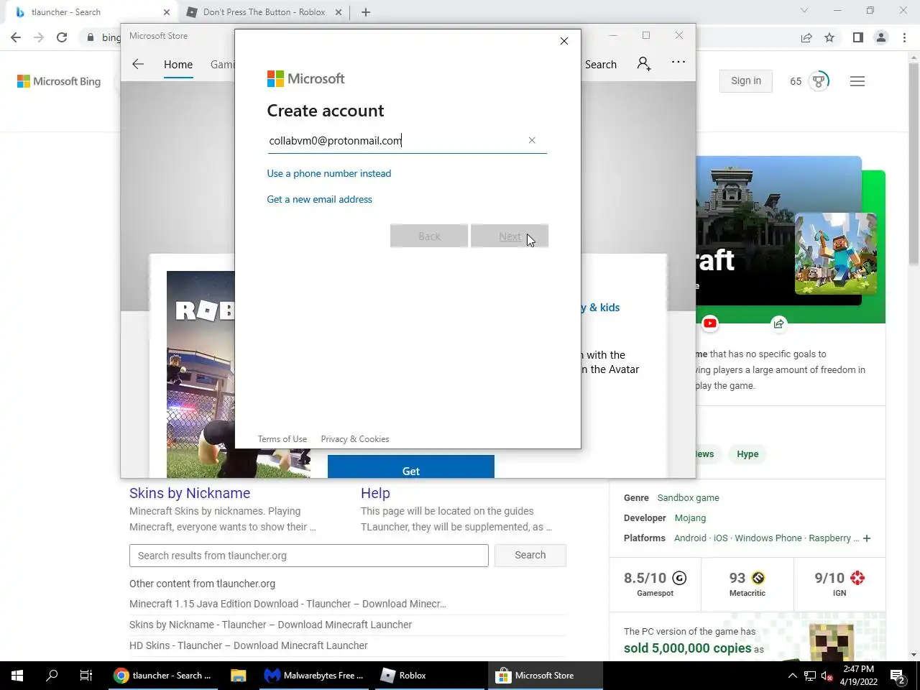Click the Sandbox game genre link
Screen dimensions: 920x690
(x=688, y=497)
